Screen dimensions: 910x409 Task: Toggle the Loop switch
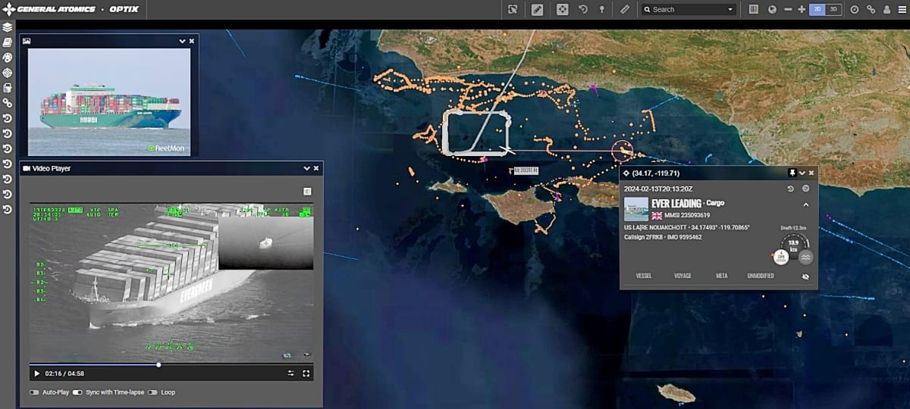point(152,392)
